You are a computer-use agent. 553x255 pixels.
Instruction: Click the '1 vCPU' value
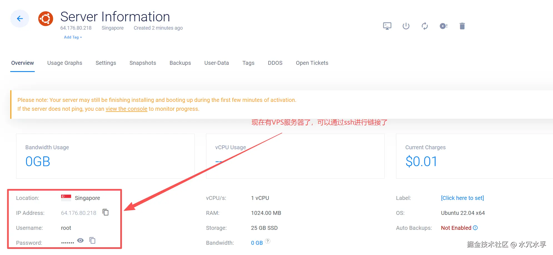coord(260,198)
